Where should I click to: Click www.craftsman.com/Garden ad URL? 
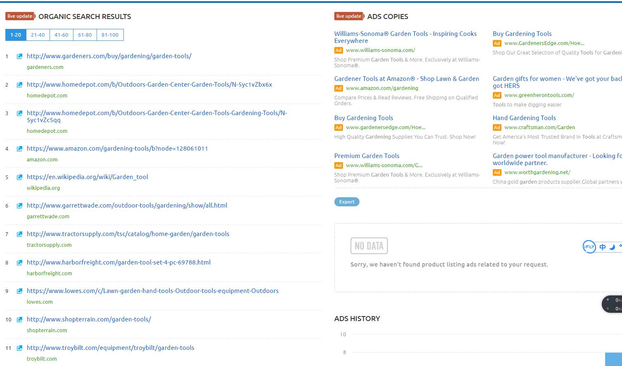tap(539, 128)
